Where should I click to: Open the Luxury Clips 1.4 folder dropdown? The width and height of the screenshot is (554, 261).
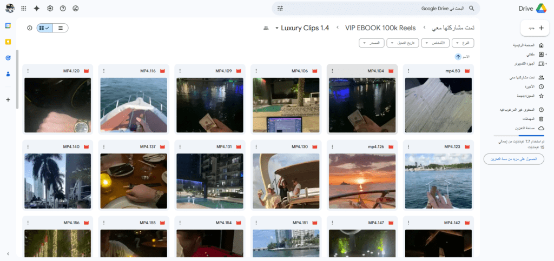(302, 28)
